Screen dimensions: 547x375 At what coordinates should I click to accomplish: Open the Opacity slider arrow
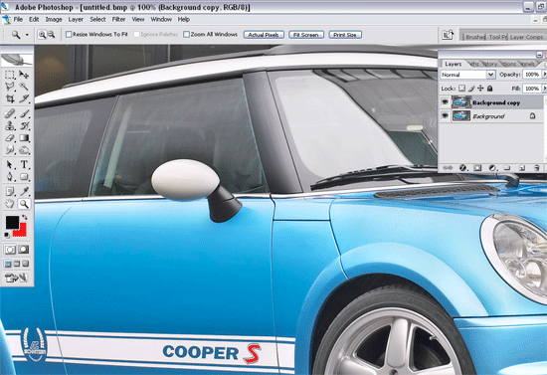coord(544,75)
